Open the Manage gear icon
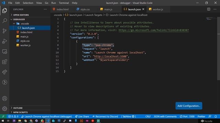Image resolution: width=220 pixels, height=123 pixels. tap(4, 109)
